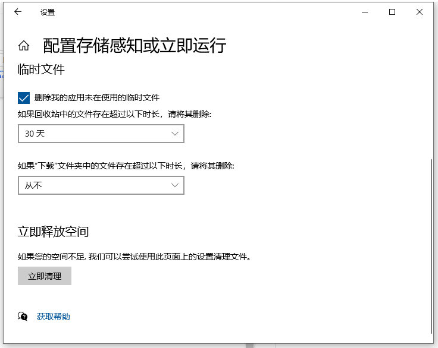Go to Settings home via house icon
Viewport: 438px width, 348px height.
24,46
